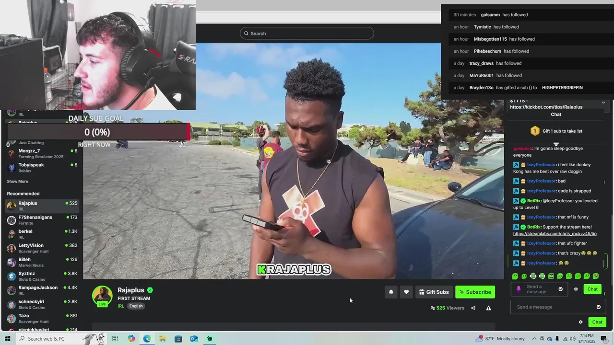Open berkel recommended channel
This screenshot has height=345, width=614.
42,234
